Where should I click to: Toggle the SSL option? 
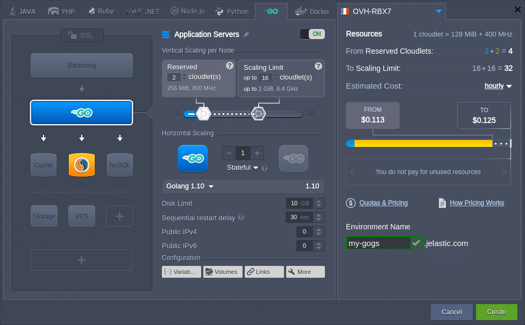point(81,35)
